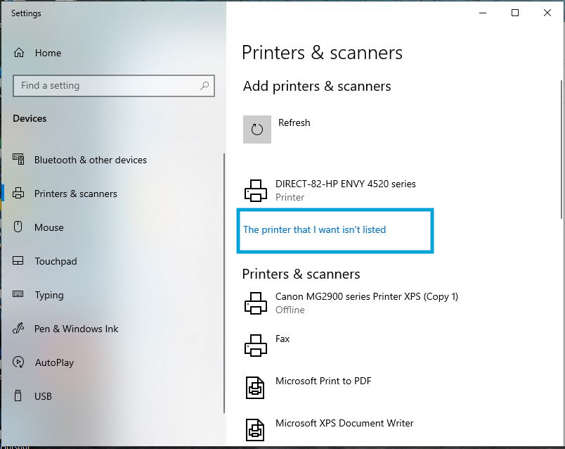Click the search magnifier in Find a setting

click(x=204, y=85)
